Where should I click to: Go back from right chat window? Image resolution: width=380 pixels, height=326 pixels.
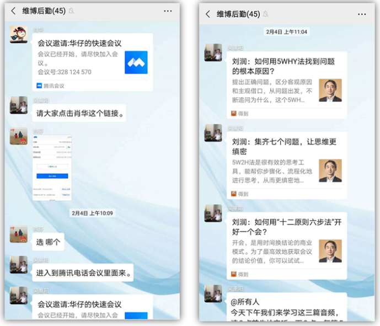point(208,14)
